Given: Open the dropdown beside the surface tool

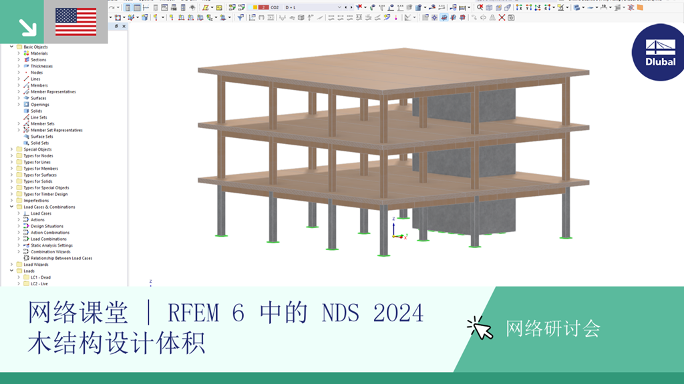Looking at the screenshot, I should [212, 7].
